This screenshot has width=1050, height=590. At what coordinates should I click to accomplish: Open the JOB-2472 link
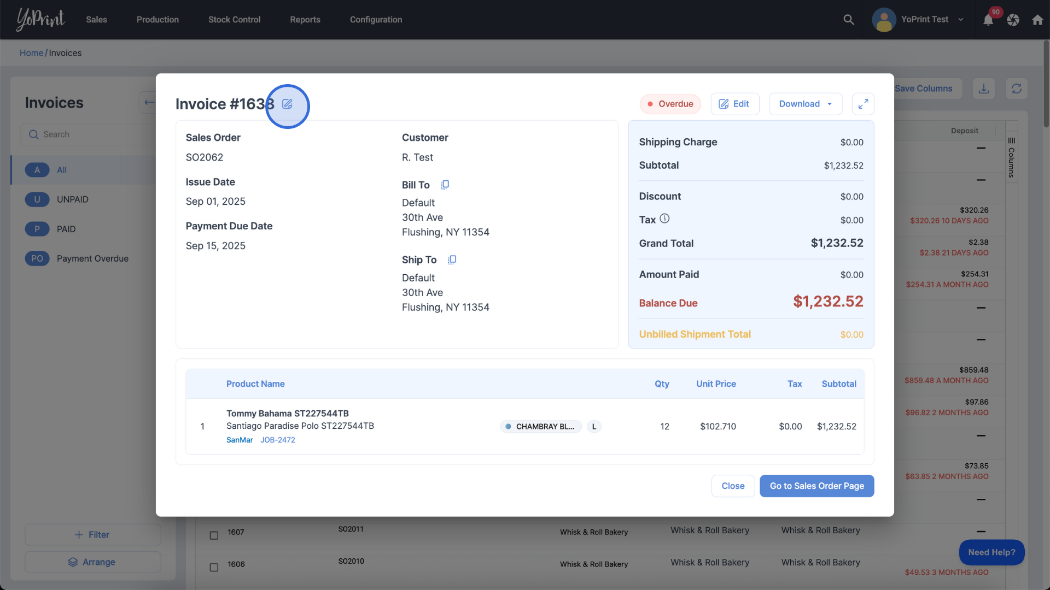278,440
